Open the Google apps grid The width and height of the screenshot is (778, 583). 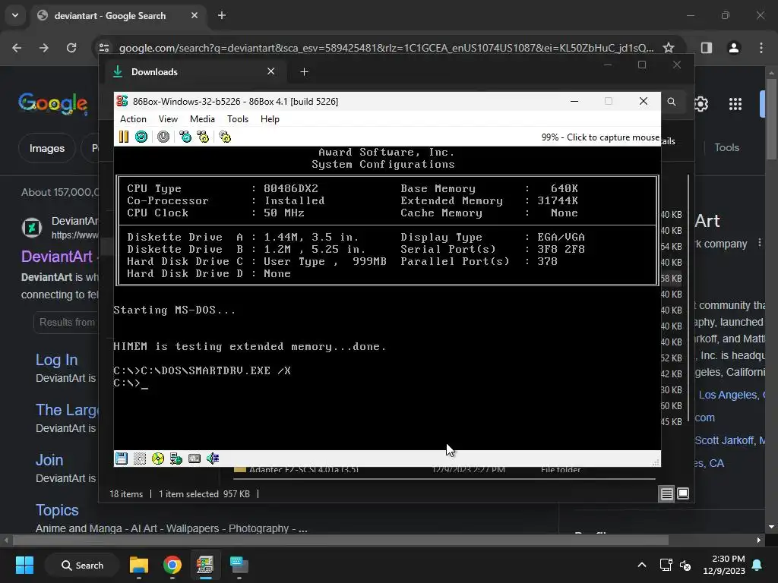[735, 104]
